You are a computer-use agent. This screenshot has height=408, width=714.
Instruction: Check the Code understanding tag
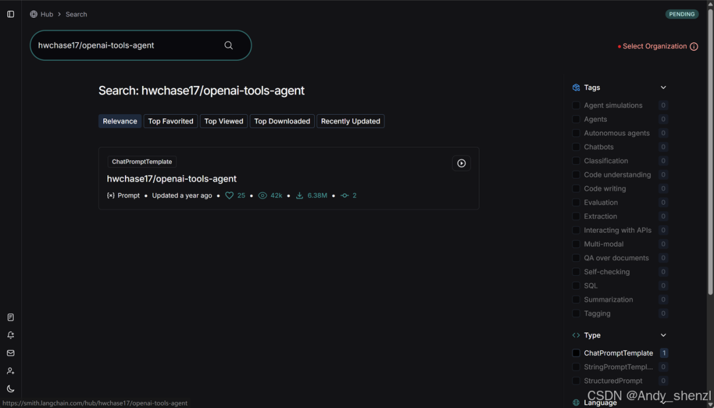576,175
